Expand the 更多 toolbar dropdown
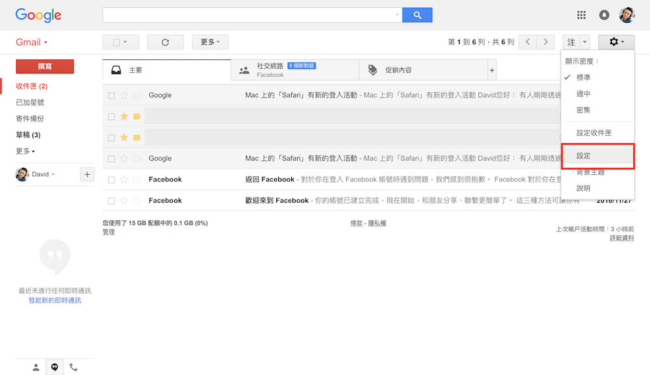The image size is (650, 375). [x=210, y=42]
